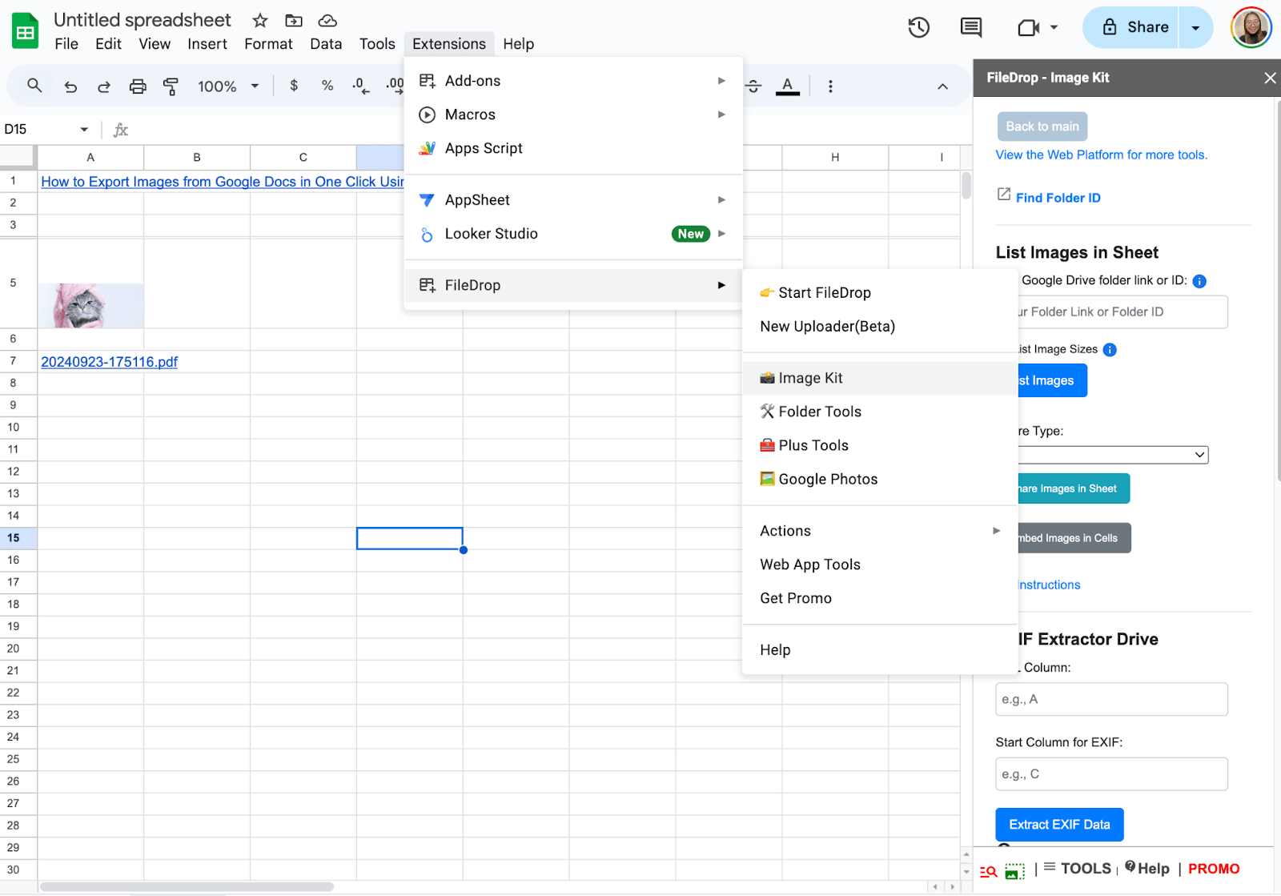Format as currency with dollar icon
Viewport: 1281px width, 896px height.
[x=294, y=86]
